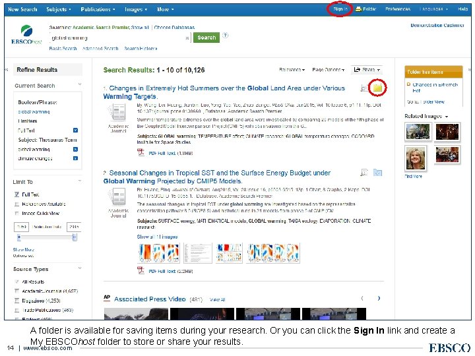Click folder item icon in Folder has items

tap(408, 84)
